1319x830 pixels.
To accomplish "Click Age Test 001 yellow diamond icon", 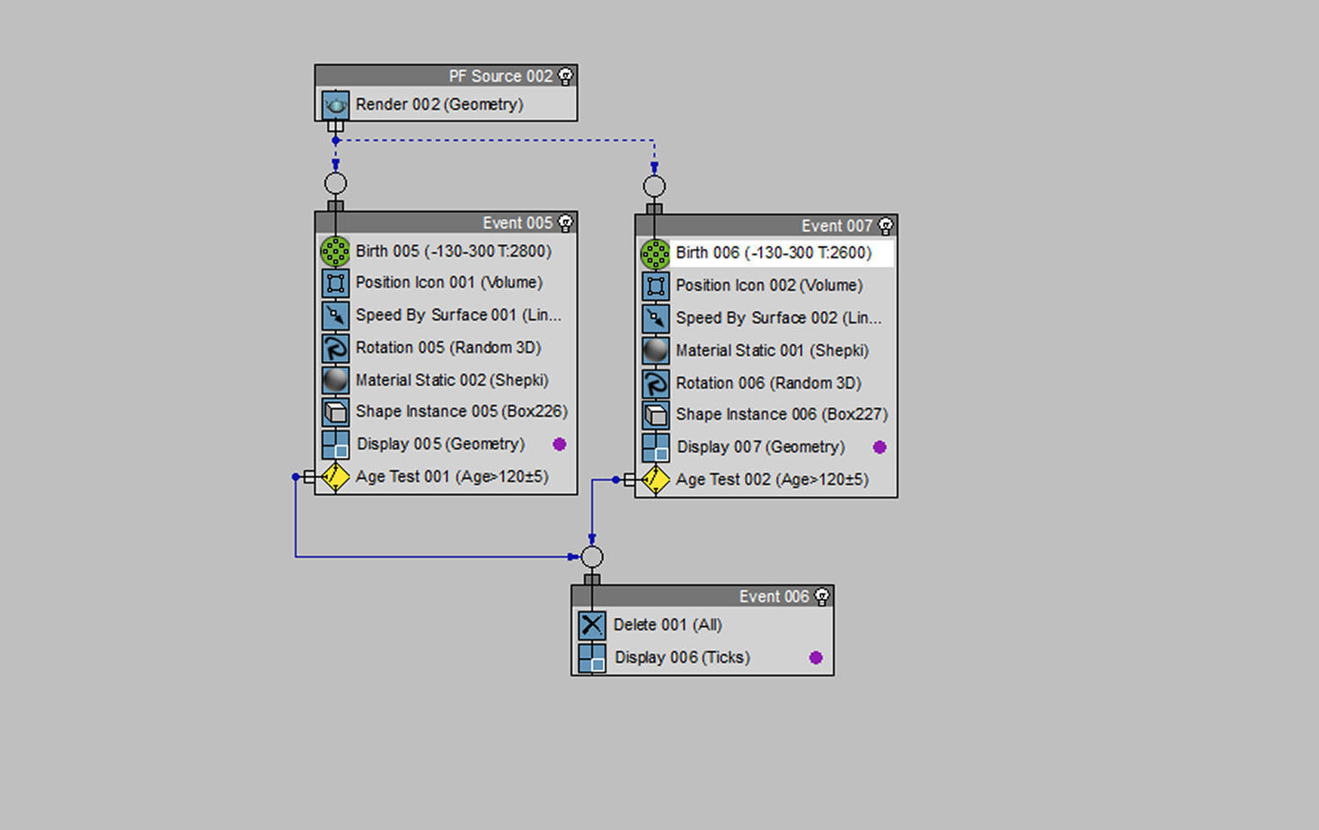I will 335,477.
